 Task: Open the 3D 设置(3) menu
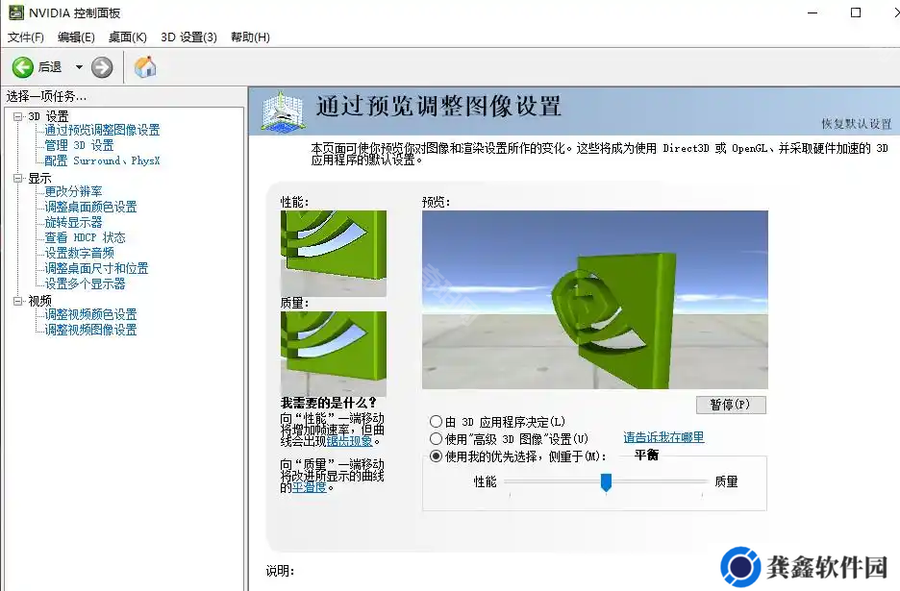click(x=188, y=37)
